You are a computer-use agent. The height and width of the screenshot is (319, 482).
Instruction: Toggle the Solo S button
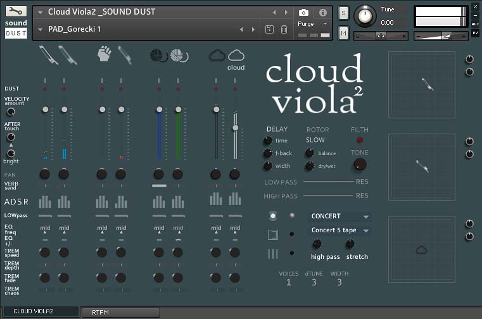343,13
